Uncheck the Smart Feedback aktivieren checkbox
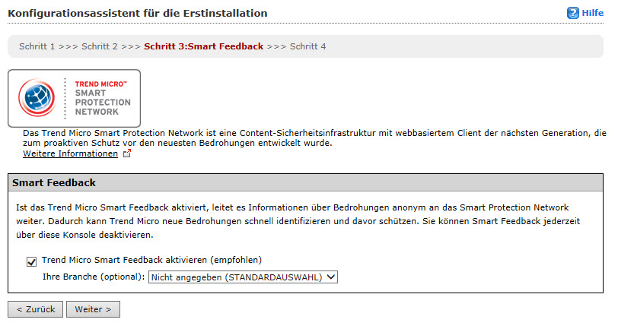 [31, 262]
